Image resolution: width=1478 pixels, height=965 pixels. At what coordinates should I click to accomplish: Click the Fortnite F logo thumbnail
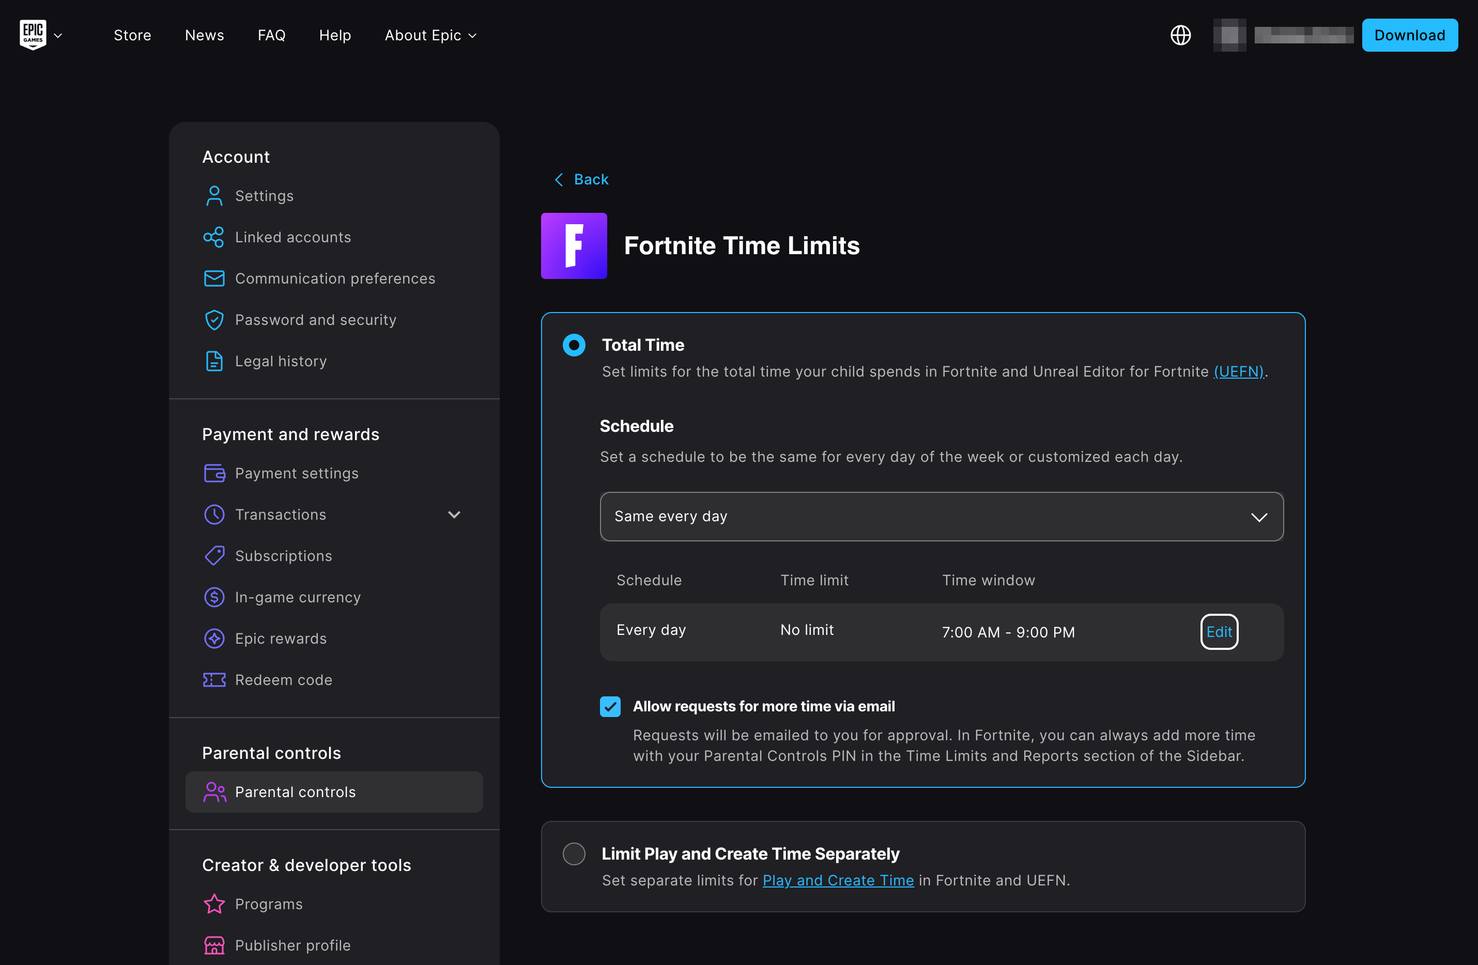tap(574, 246)
